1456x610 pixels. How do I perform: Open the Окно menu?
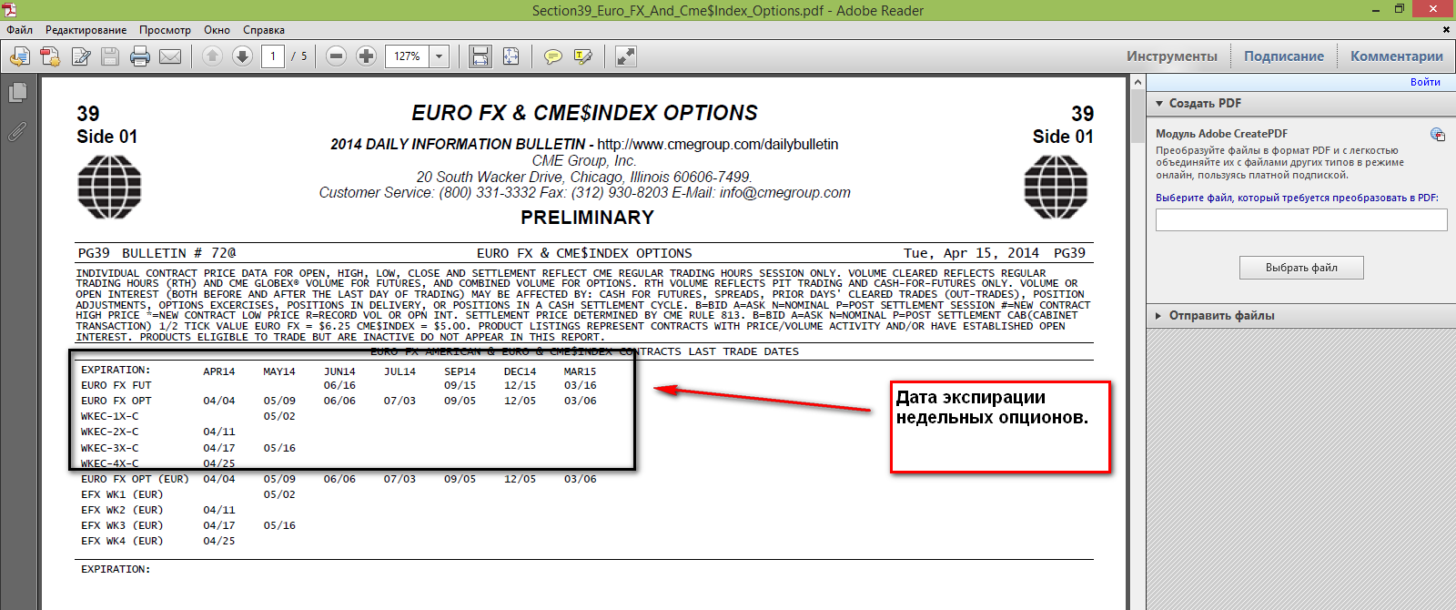tap(217, 30)
